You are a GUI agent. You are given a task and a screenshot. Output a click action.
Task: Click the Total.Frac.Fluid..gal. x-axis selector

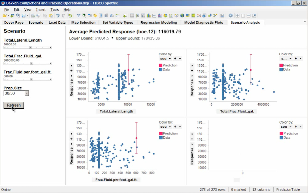point(237,111)
